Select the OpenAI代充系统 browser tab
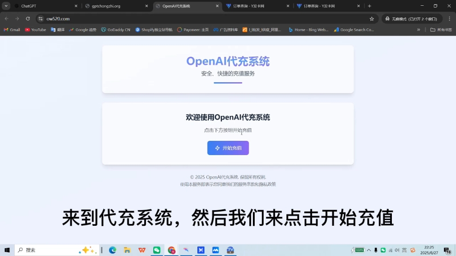The height and width of the screenshot is (256, 456). [x=187, y=6]
